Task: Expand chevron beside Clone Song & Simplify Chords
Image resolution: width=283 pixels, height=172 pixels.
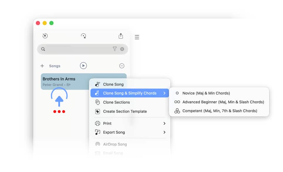Action: point(164,93)
